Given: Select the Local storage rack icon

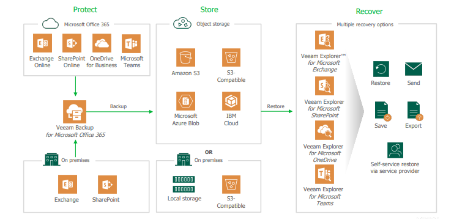Looking at the screenshot, I should coord(184,184).
